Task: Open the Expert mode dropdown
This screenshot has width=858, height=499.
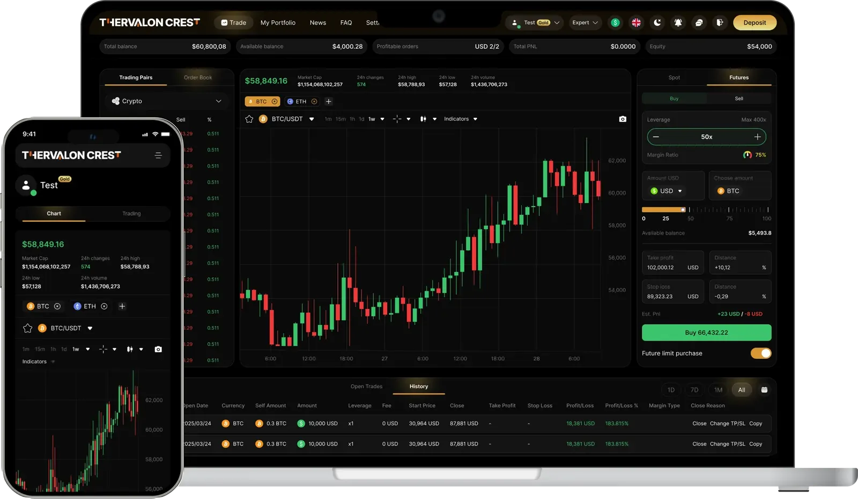Action: click(x=585, y=22)
